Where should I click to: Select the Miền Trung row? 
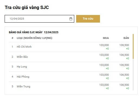coord(69,86)
